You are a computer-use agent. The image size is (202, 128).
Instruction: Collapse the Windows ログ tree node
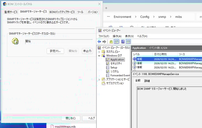(99, 56)
